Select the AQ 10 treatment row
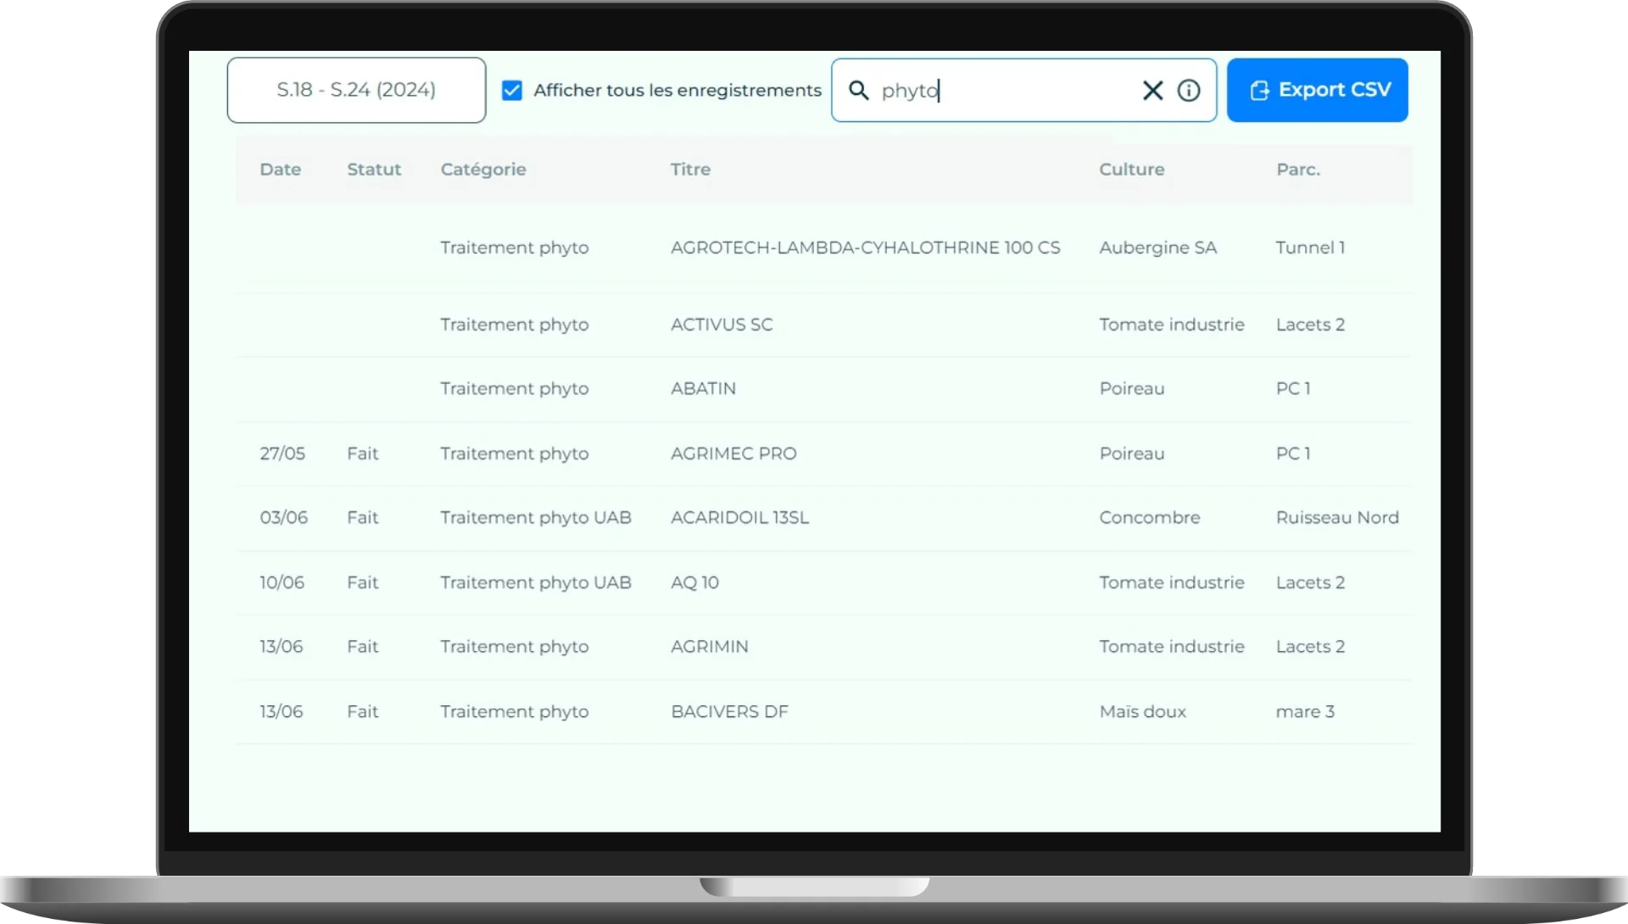1628x924 pixels. click(694, 582)
